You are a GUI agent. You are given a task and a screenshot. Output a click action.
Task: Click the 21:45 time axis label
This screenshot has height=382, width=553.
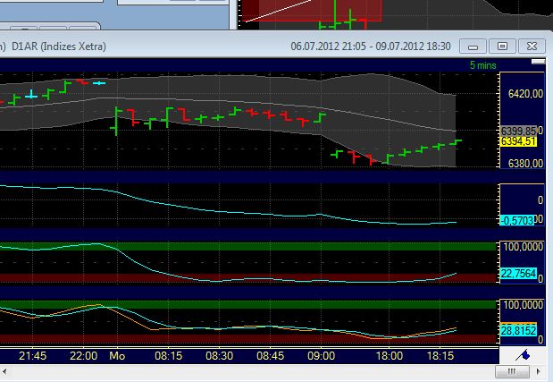(x=32, y=355)
